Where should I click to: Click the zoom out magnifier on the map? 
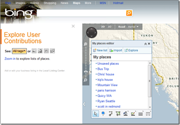pos(86,80)
